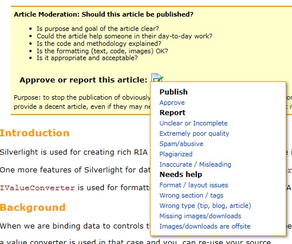The image size is (292, 244).
Task: Choose Inaccurate / Misleading report option
Action: coord(195,164)
